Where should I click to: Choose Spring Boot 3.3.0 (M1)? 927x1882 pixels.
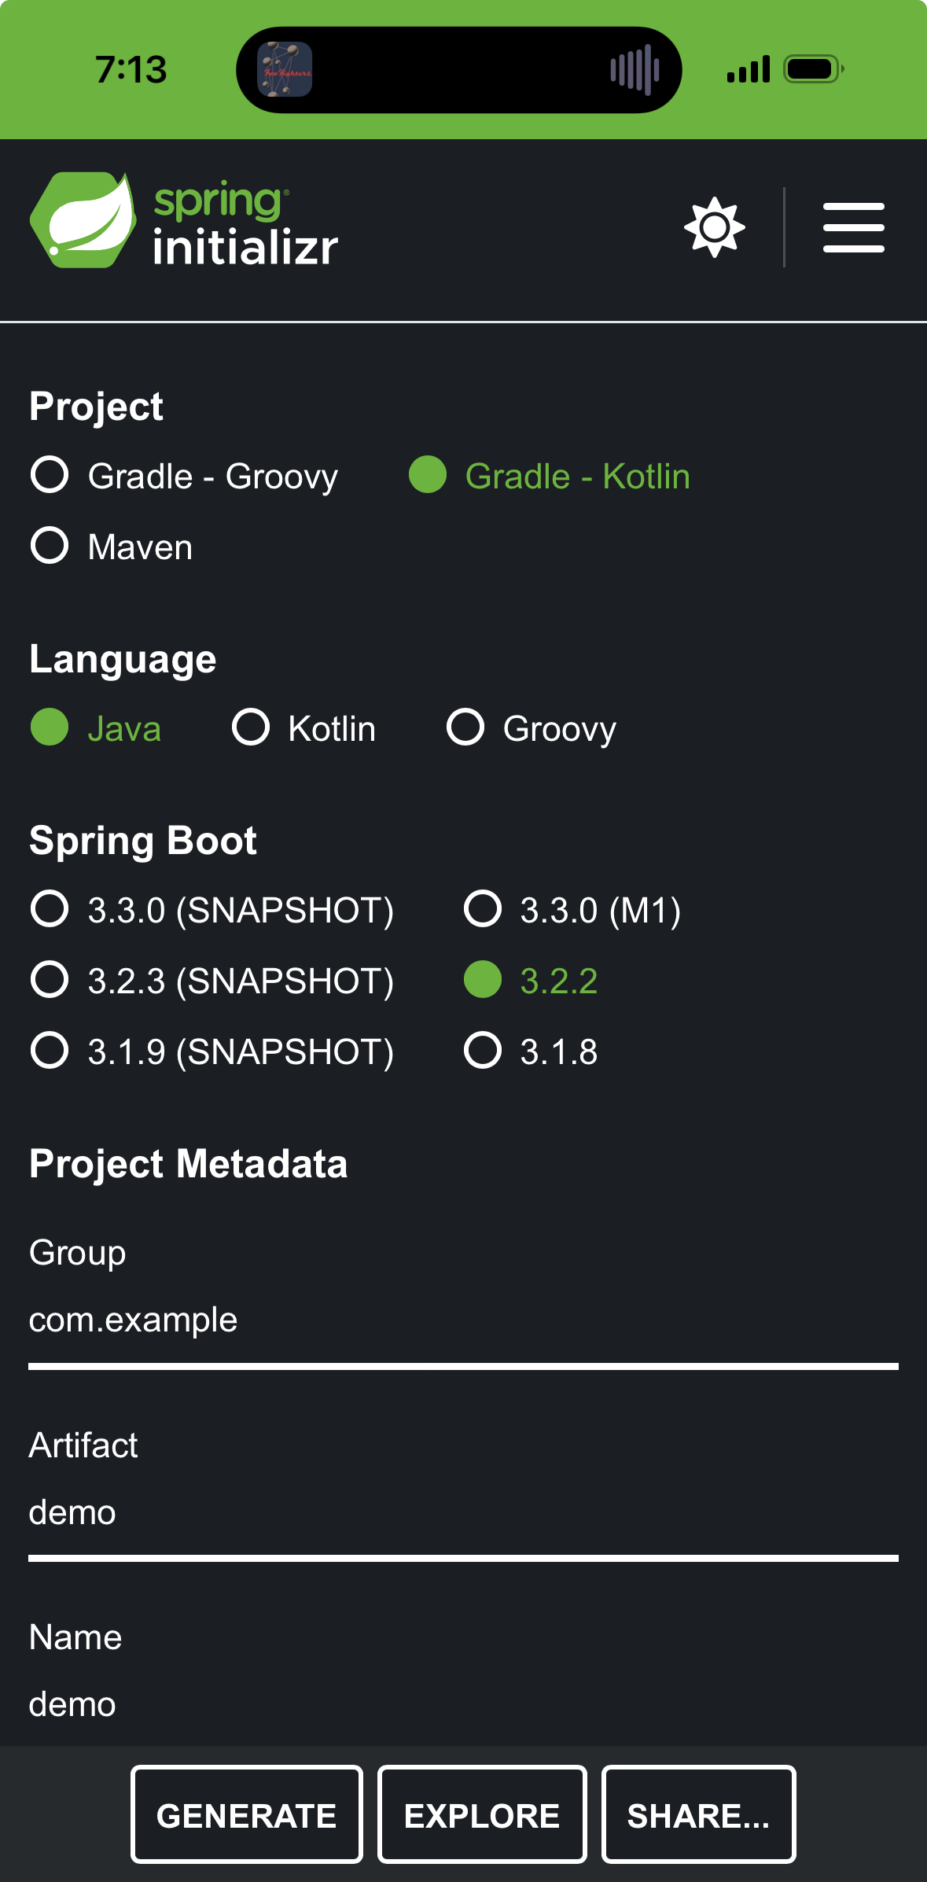pos(483,910)
